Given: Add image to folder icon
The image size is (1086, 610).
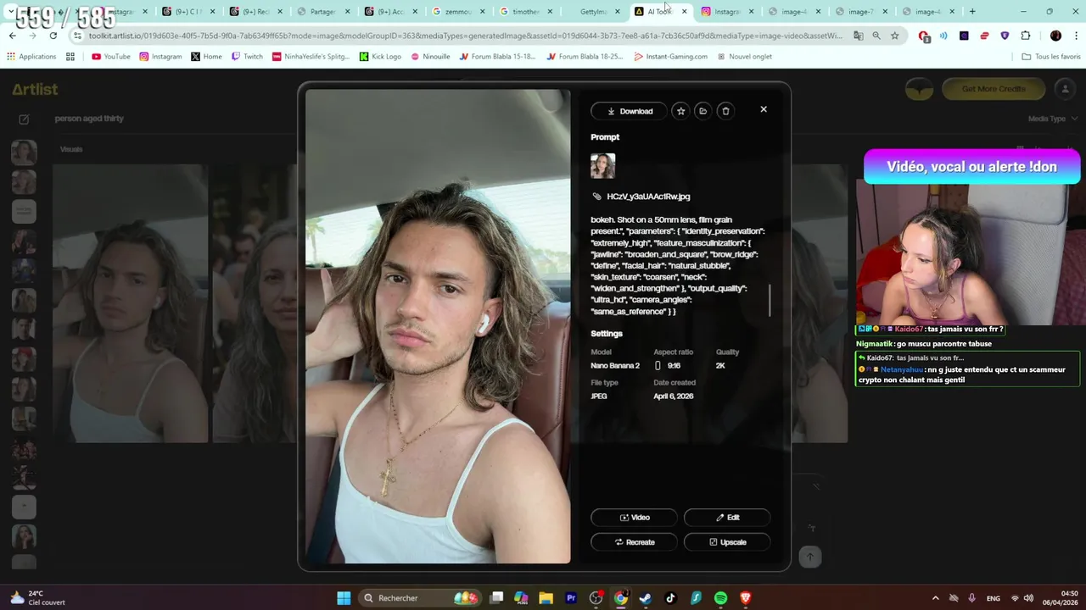Looking at the screenshot, I should [703, 111].
